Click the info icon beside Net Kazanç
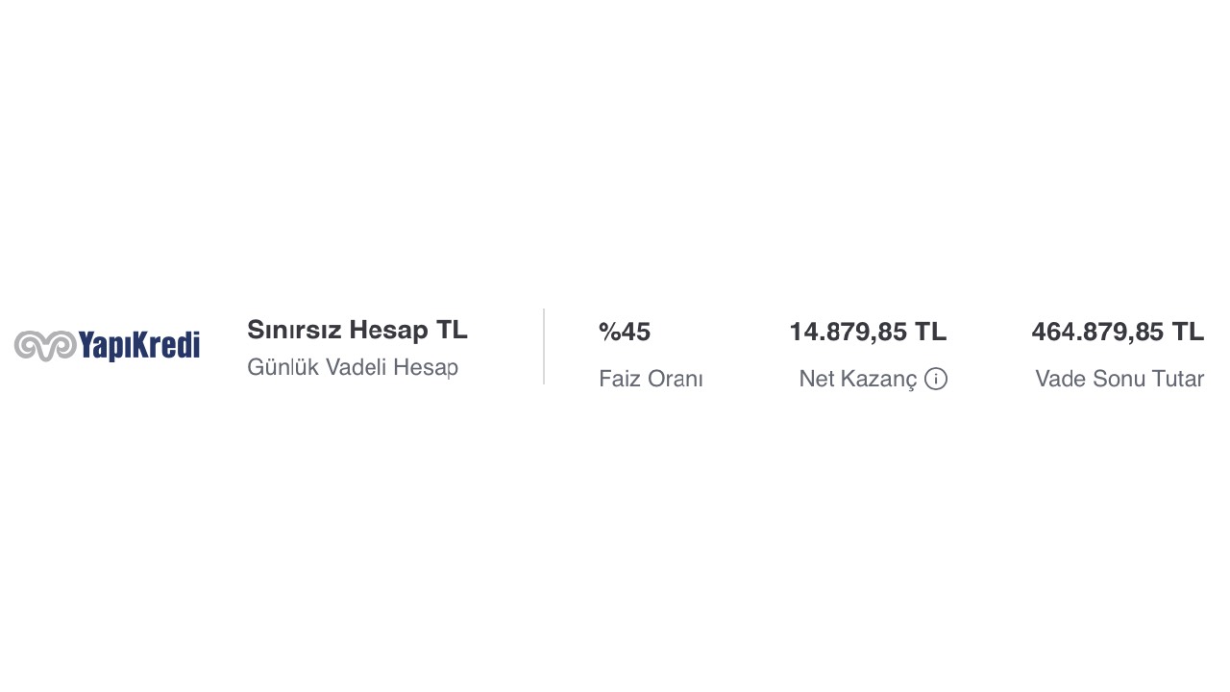This screenshot has height=692, width=1230. (936, 379)
